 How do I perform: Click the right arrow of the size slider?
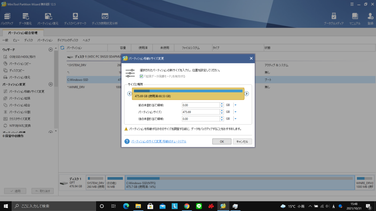pyautogui.click(x=247, y=93)
